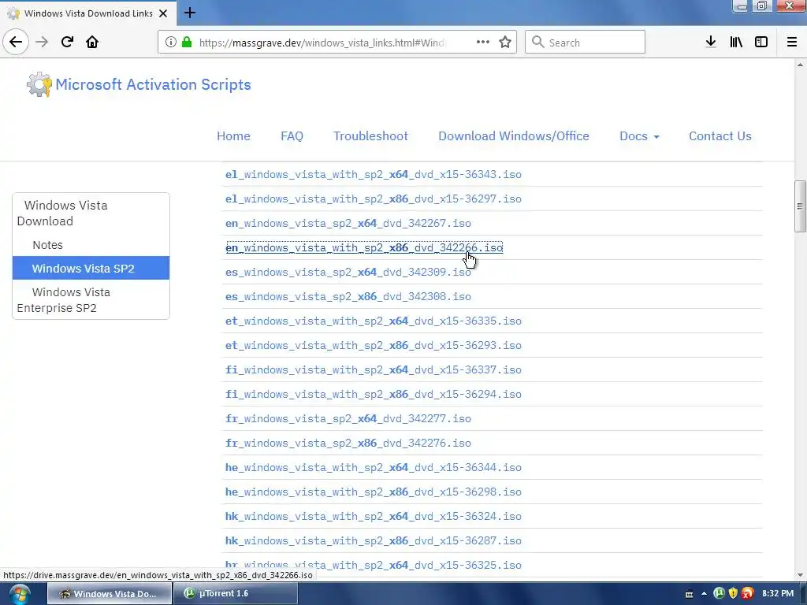Download hk x64 dvd_x15-36324.iso

coord(373,517)
